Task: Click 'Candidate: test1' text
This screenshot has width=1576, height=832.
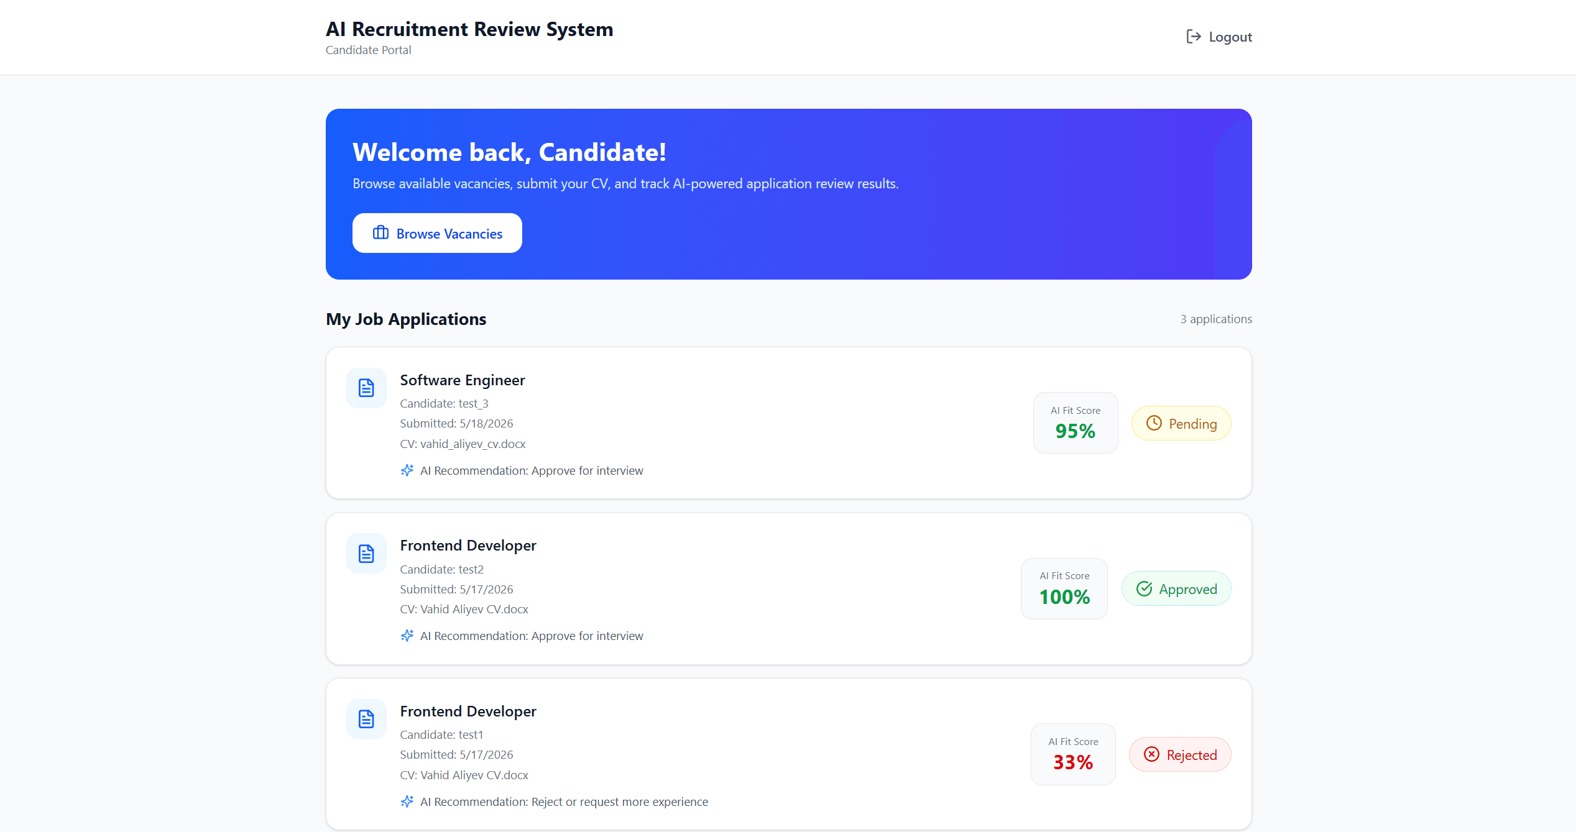Action: [x=441, y=735]
